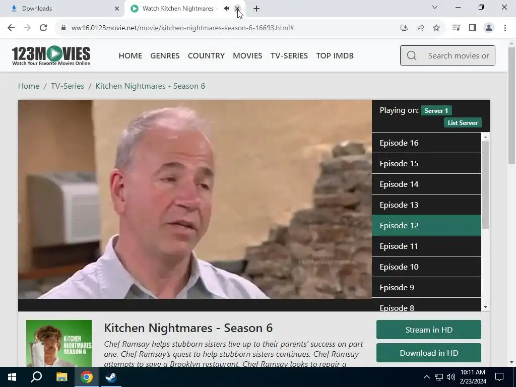Viewport: 516px width, 387px height.
Task: Click the browser forward arrow
Action: tap(27, 28)
